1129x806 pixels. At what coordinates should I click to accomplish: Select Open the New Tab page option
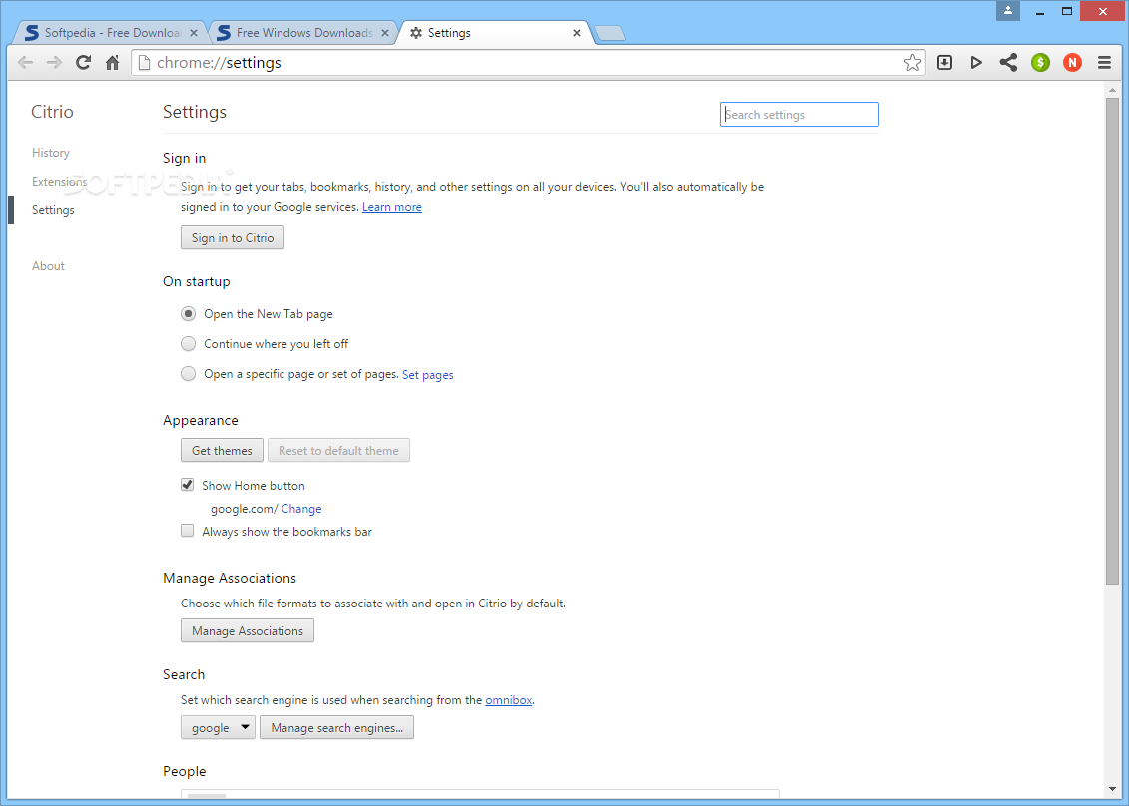point(188,314)
